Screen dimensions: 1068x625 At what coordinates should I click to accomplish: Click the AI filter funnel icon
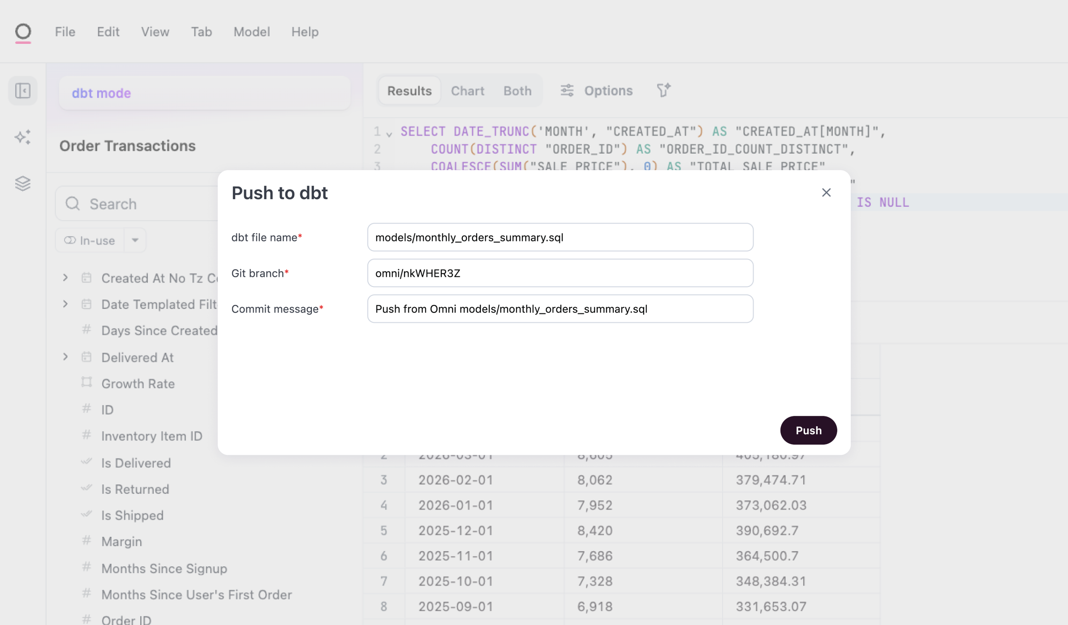[663, 90]
